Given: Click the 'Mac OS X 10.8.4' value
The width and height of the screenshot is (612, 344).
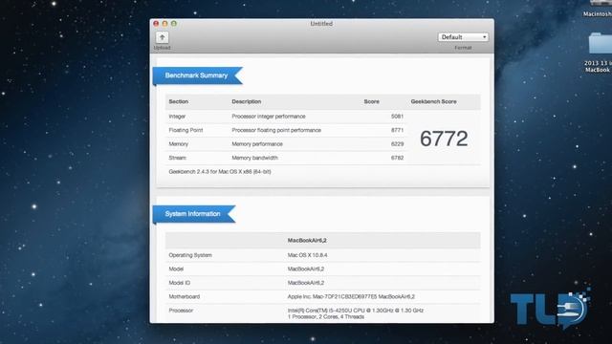Looking at the screenshot, I should click(308, 255).
